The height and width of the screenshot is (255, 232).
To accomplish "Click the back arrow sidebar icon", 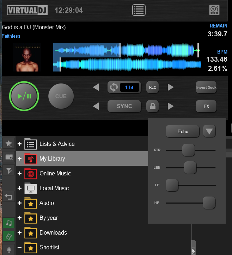I will [9, 197].
